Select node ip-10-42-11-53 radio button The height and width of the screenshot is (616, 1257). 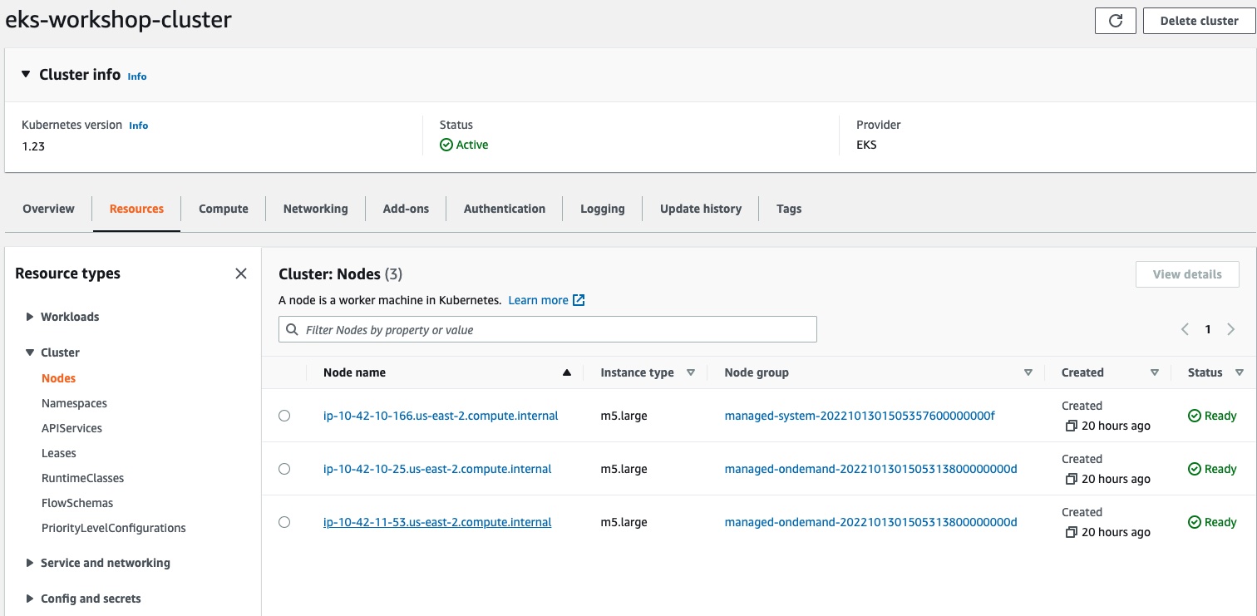(284, 522)
